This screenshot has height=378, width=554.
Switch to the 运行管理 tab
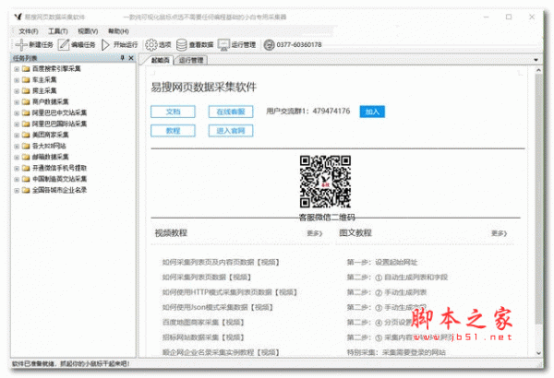(191, 60)
